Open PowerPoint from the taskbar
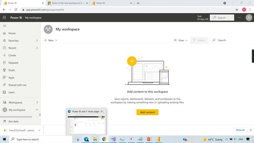The height and width of the screenshot is (143, 254). [149, 139]
